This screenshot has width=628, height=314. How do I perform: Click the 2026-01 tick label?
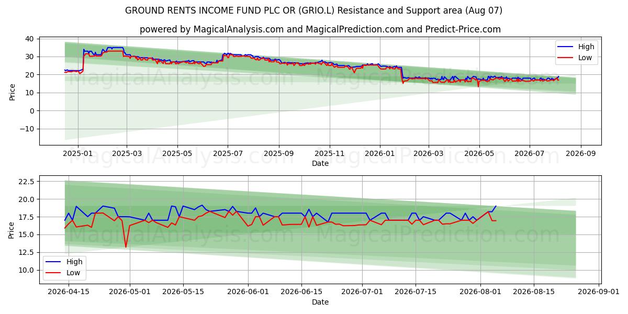point(379,153)
